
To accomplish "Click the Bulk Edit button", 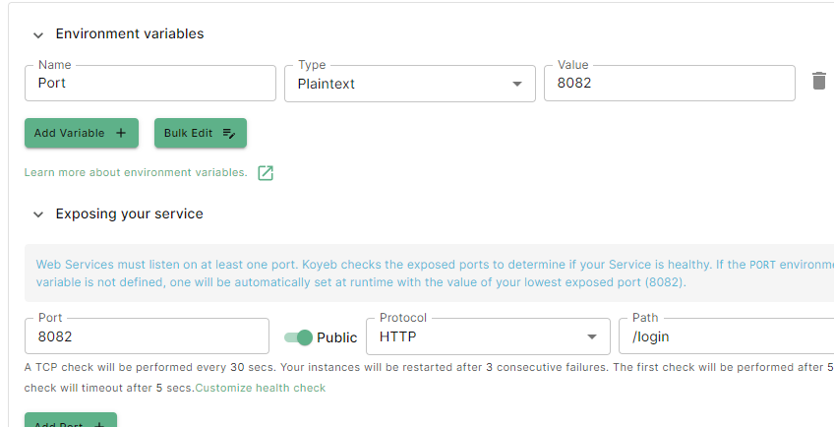I will (x=200, y=133).
